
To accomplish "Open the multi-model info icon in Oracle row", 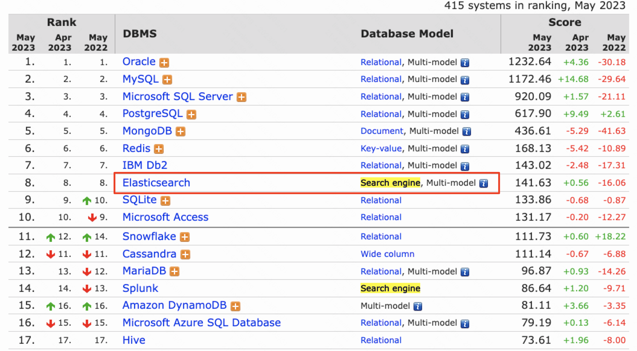I will (465, 63).
